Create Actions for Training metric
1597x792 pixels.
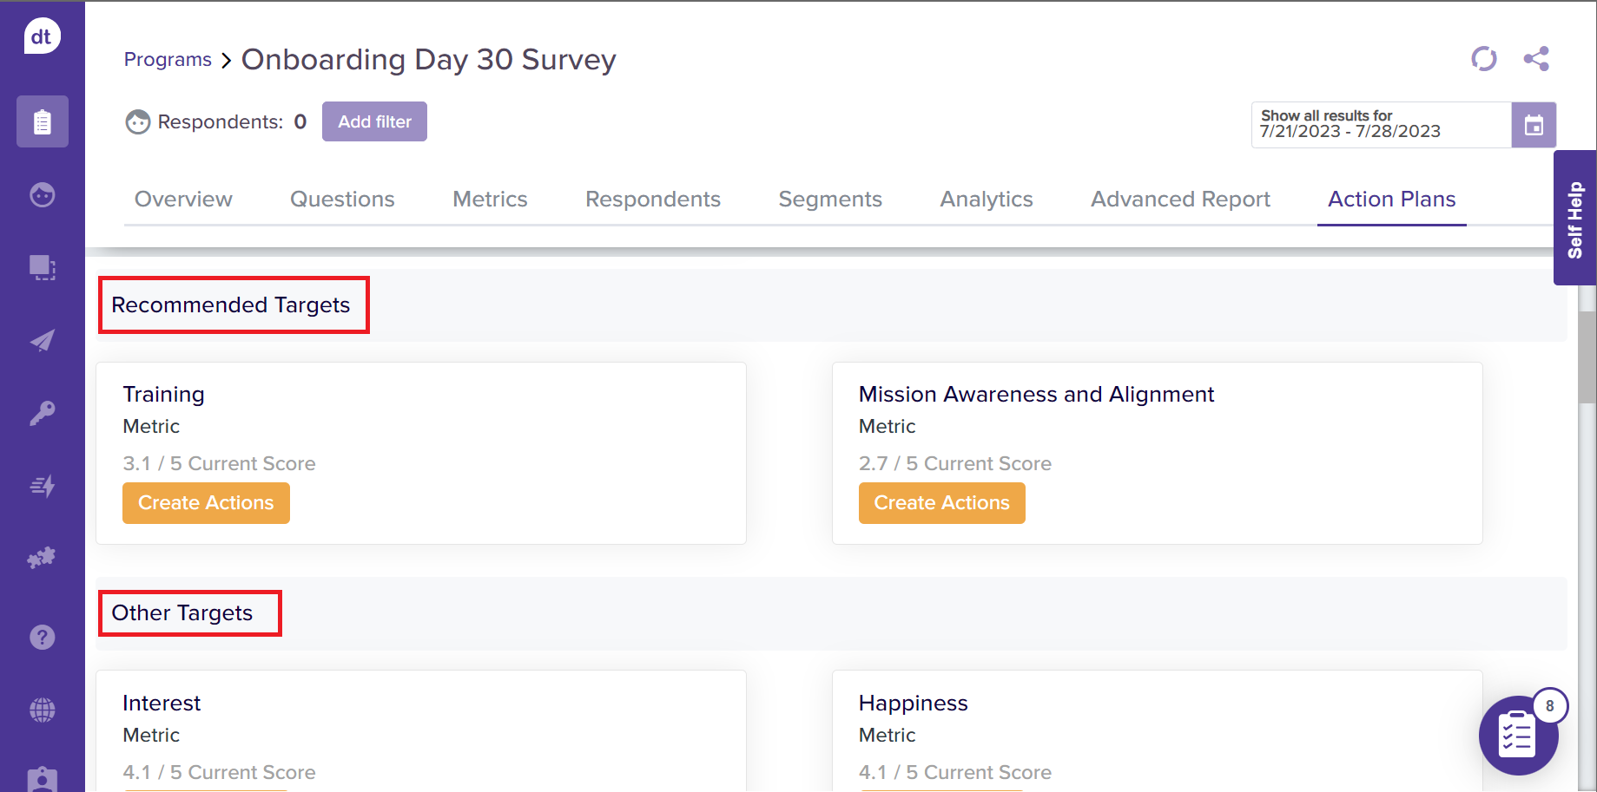(x=206, y=503)
